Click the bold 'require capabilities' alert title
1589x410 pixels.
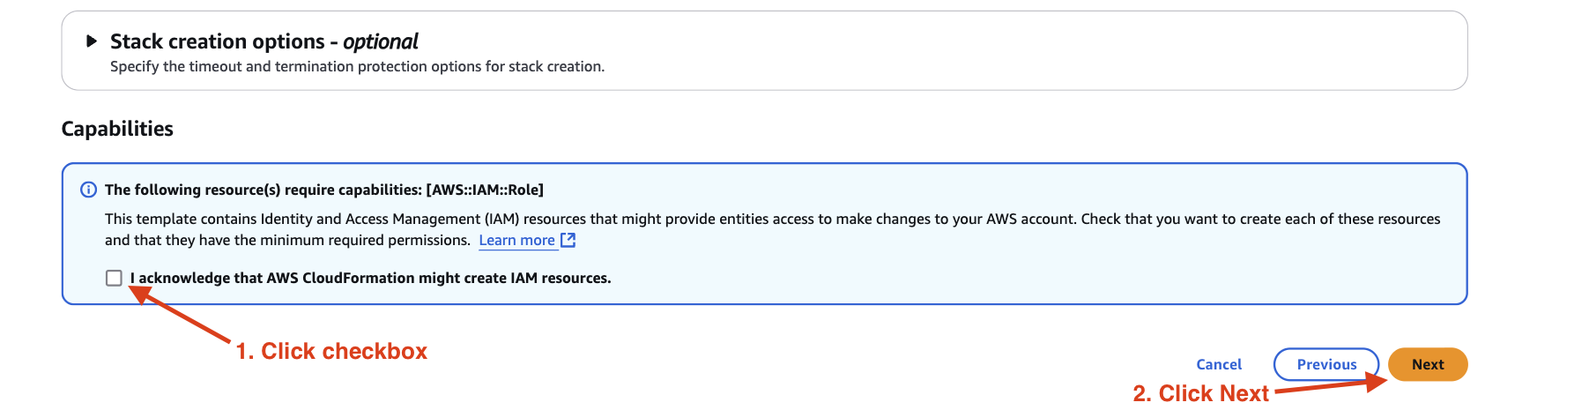264,190
